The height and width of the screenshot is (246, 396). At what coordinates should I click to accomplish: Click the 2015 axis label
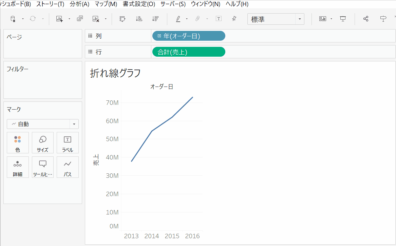click(x=172, y=236)
